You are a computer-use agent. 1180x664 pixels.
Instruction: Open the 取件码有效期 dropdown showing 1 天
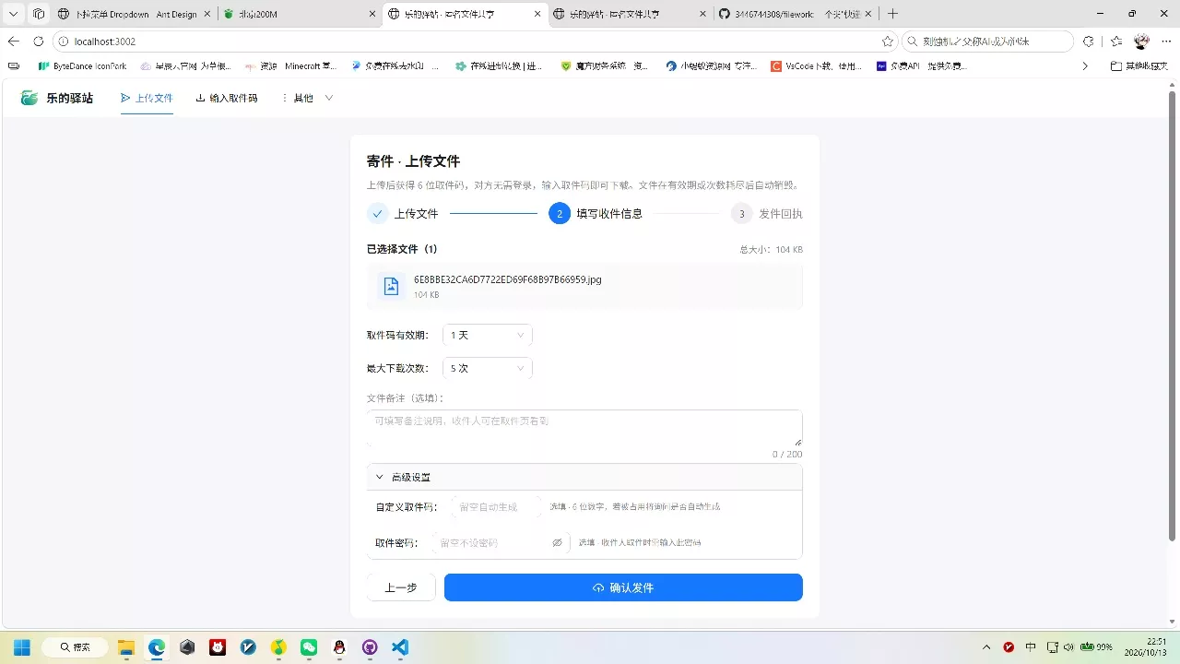pos(487,336)
